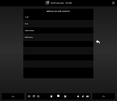
Task: Lower the volume with the quiet speaker icon
Action: point(78,96)
